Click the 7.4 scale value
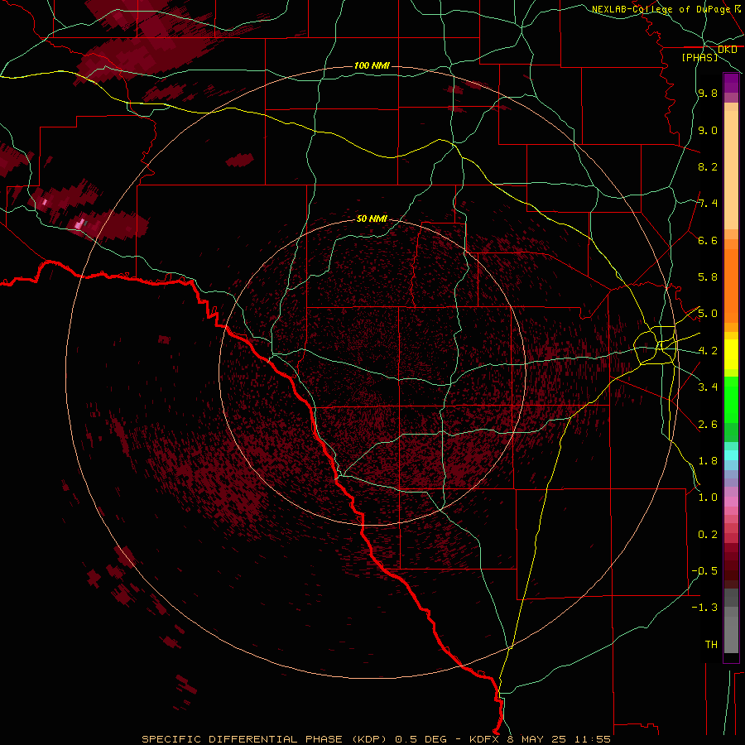The image size is (745, 745). (708, 204)
